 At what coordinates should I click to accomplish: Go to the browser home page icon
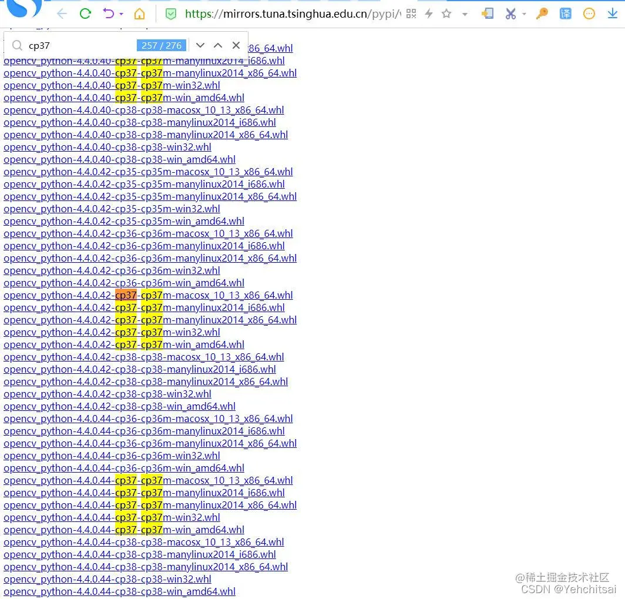[139, 14]
